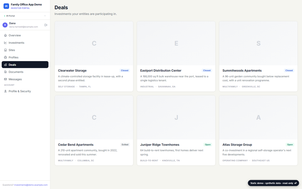
Task: Open the Cedar Bend Apartments deal title
Action: tap(76, 144)
